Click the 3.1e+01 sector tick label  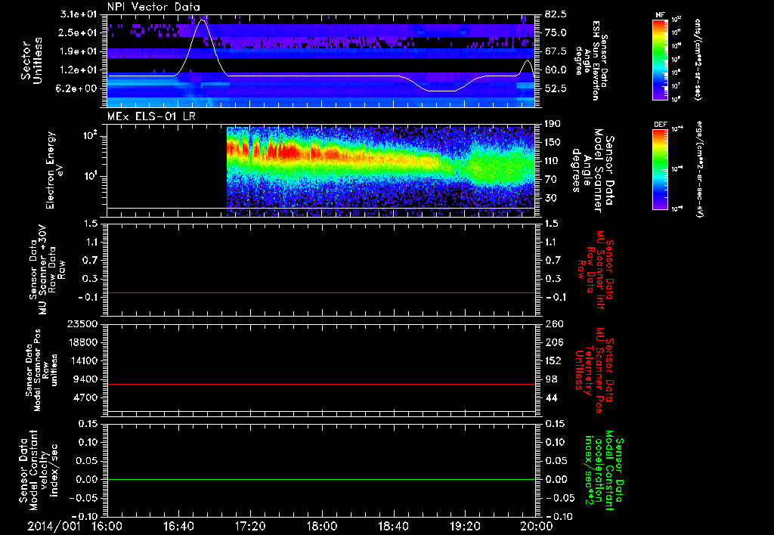79,14
